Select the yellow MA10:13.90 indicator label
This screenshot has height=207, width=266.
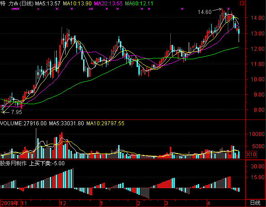[x=77, y=4]
